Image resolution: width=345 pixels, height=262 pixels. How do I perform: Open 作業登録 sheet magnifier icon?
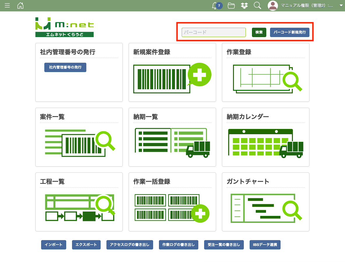click(267, 78)
